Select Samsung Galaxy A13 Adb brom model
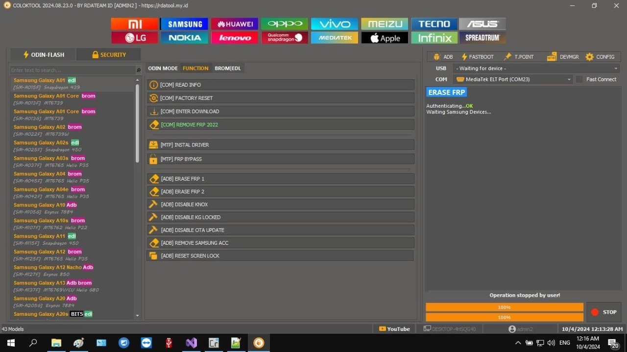The width and height of the screenshot is (627, 352). [72, 286]
